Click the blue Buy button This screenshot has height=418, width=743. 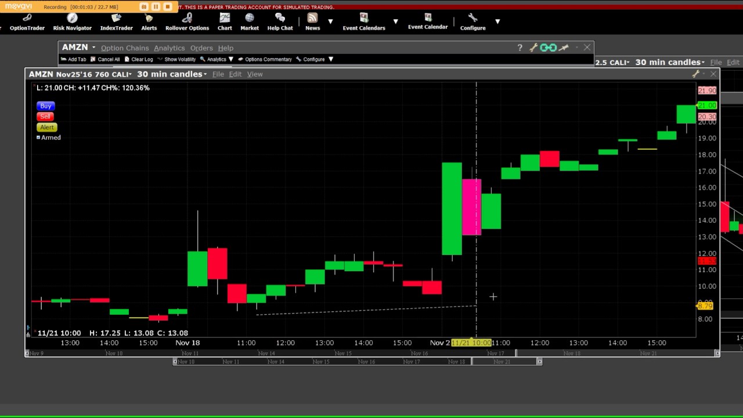click(45, 106)
